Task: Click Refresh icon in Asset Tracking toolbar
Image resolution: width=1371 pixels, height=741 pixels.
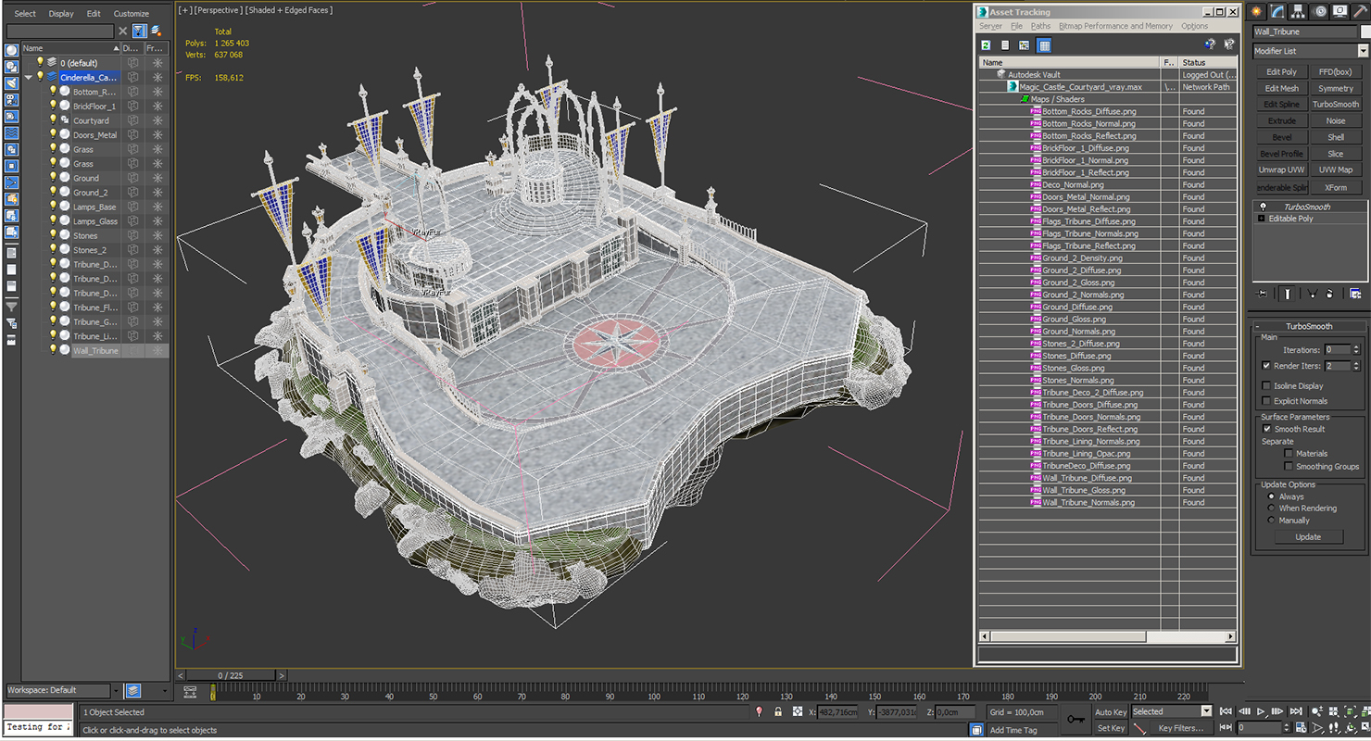Action: click(x=987, y=44)
